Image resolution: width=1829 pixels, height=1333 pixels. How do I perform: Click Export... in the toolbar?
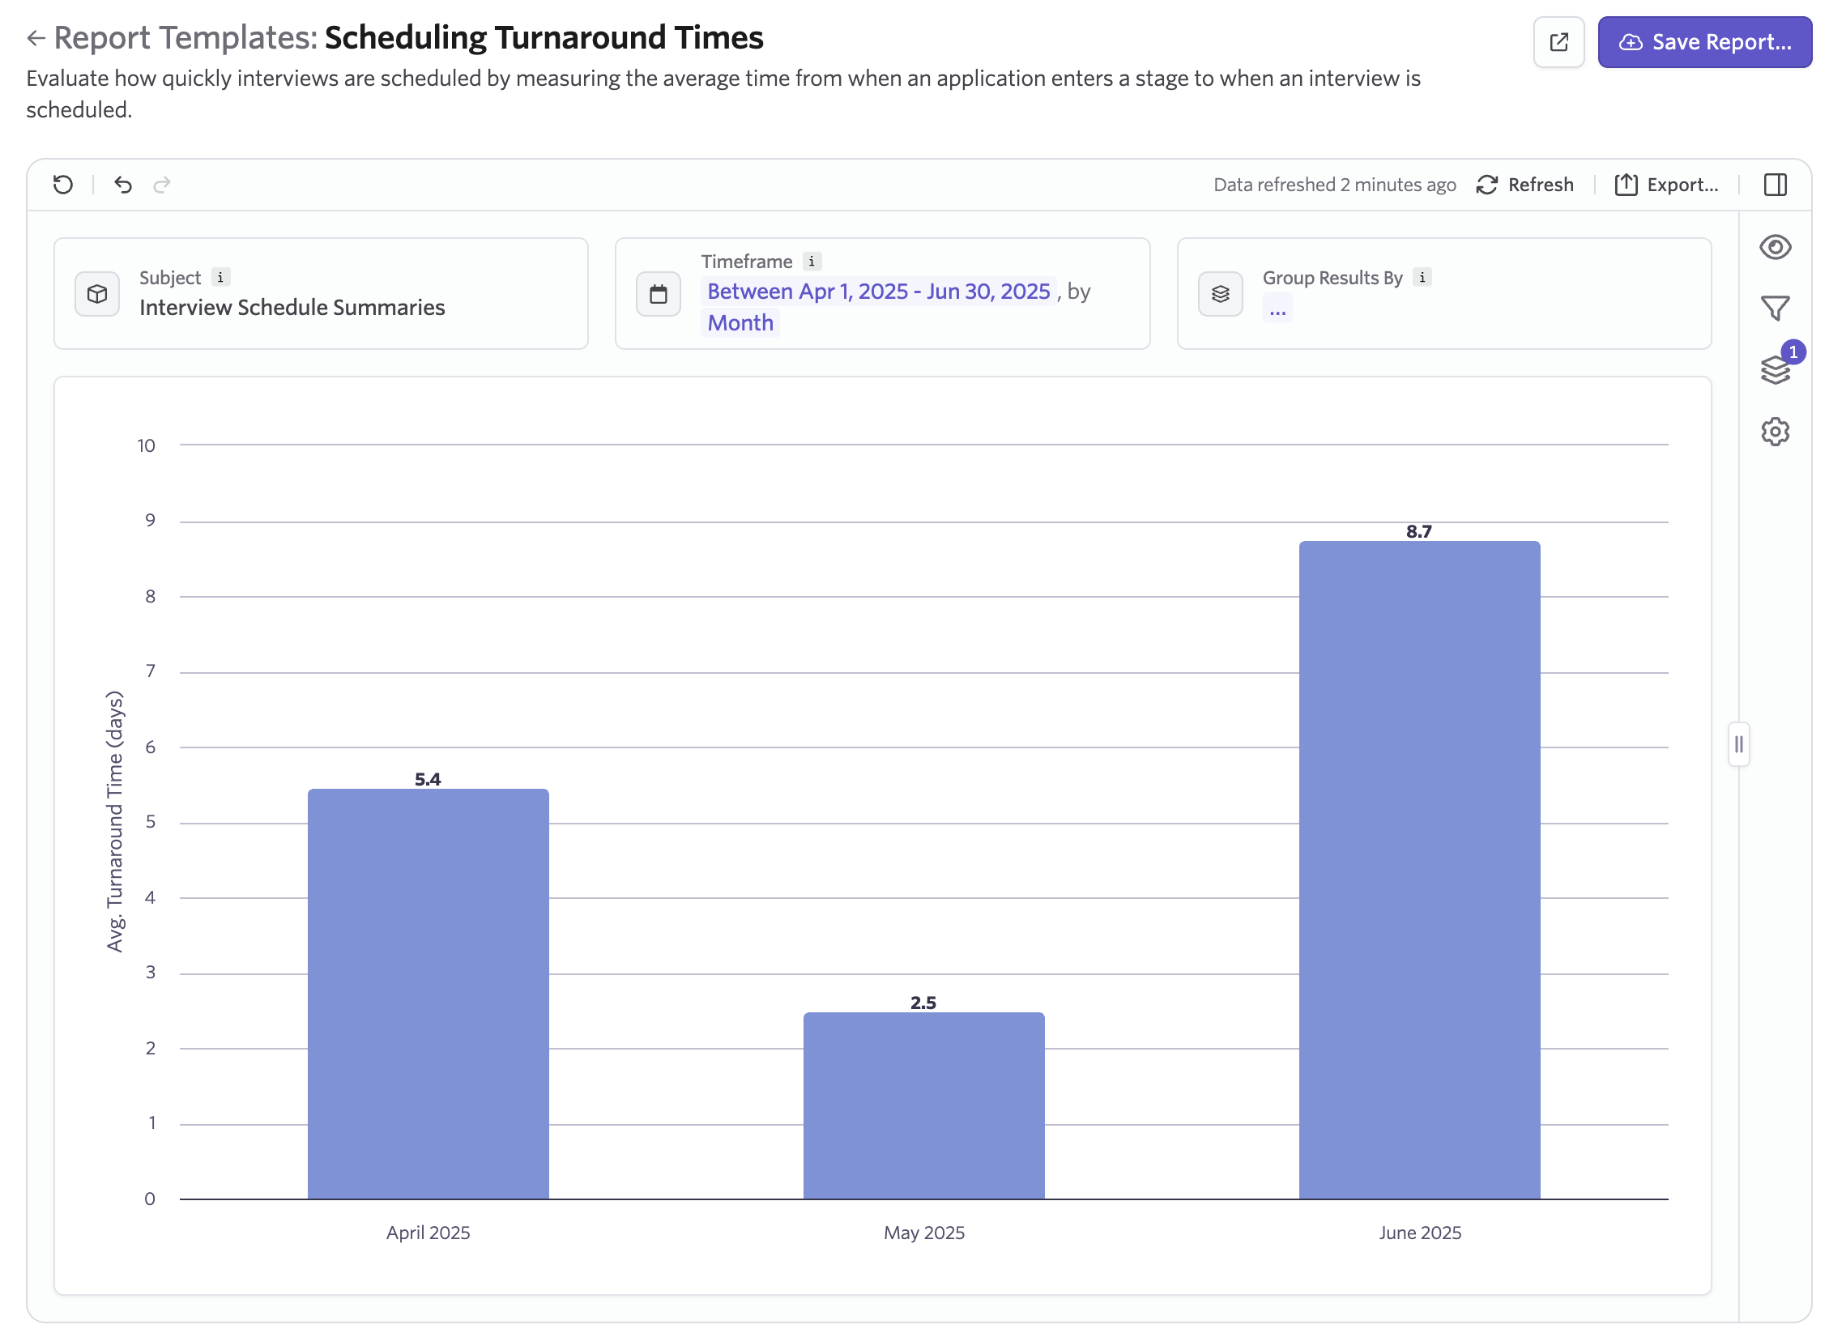coord(1666,185)
